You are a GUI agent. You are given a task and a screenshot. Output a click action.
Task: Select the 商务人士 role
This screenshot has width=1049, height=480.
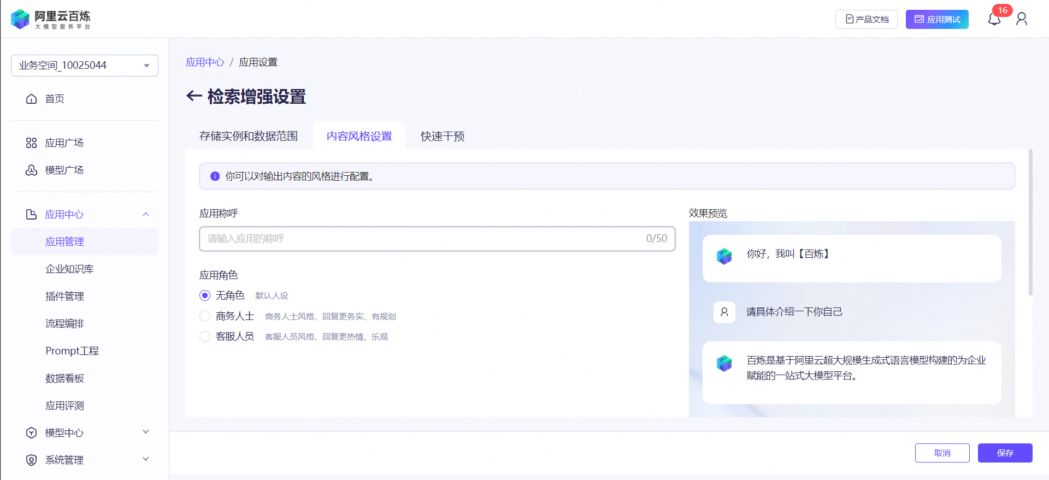click(x=205, y=316)
